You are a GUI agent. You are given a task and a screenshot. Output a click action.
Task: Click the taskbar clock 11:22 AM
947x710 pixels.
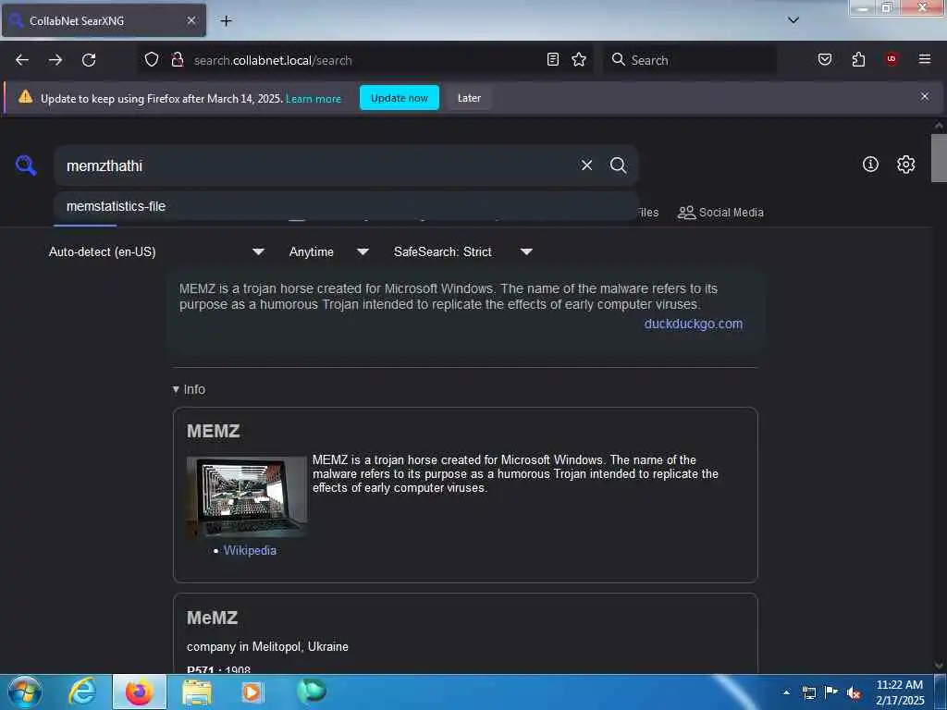(900, 692)
